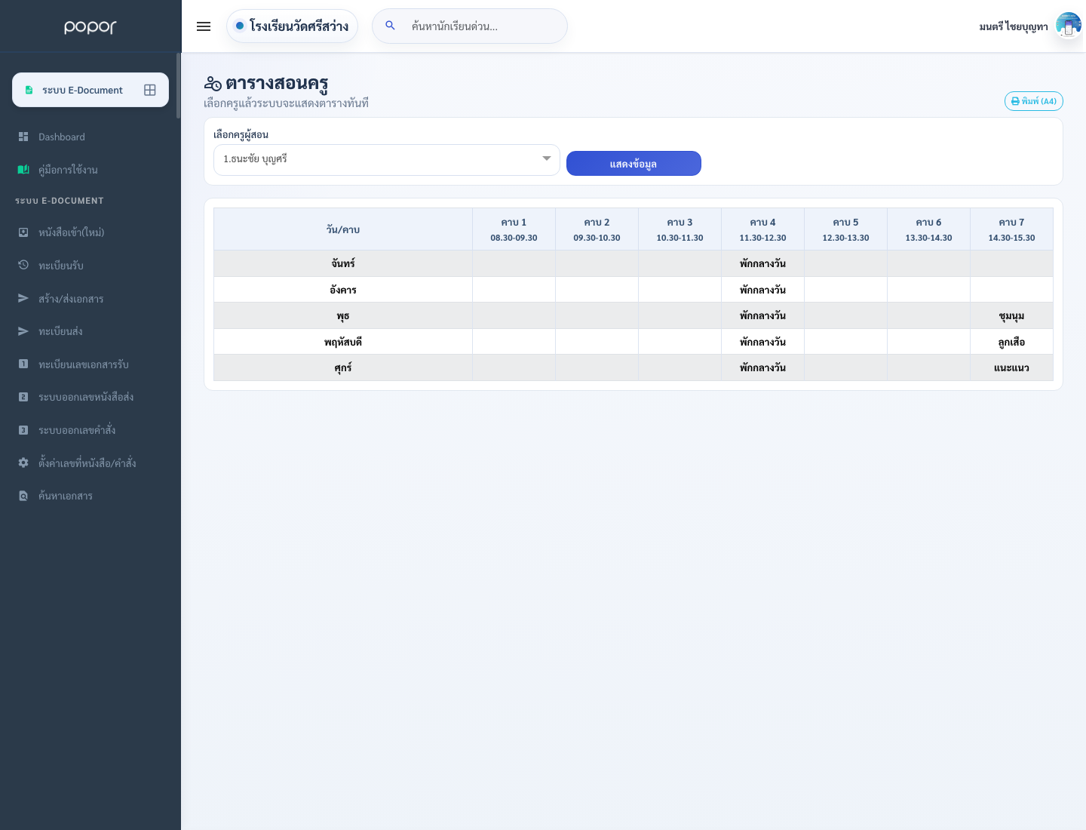
Task: Click the grid icon beside ระบบ E-Document
Action: click(150, 90)
